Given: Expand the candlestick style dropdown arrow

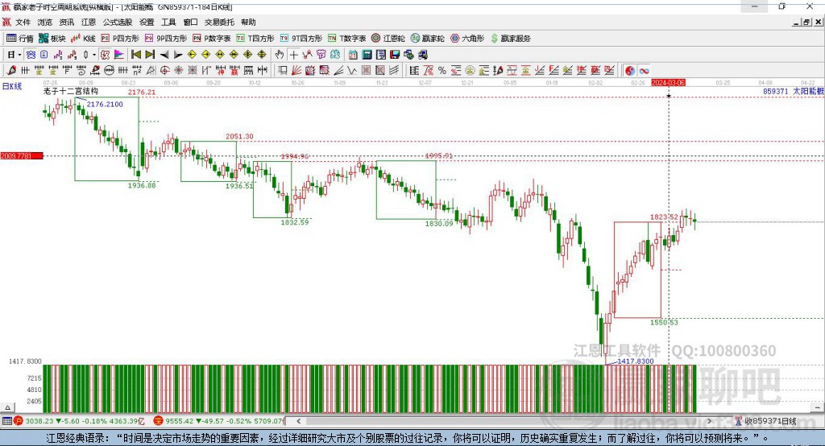Looking at the screenshot, I should (94, 55).
